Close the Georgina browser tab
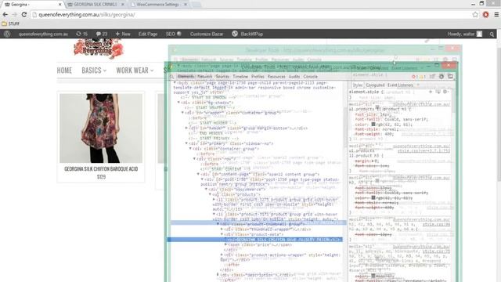This screenshot has height=282, width=501. tap(59, 5)
